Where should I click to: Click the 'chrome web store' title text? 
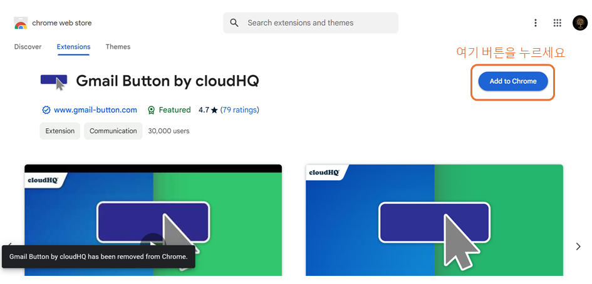tap(62, 23)
